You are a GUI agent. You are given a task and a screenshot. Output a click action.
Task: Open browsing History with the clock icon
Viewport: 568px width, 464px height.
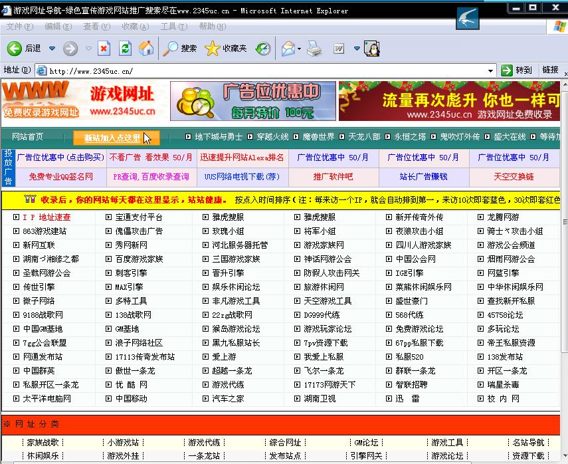tap(262, 48)
